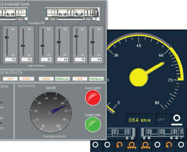
Task: Click the 45 mark on the yellow speedometer
Action: coord(139,46)
